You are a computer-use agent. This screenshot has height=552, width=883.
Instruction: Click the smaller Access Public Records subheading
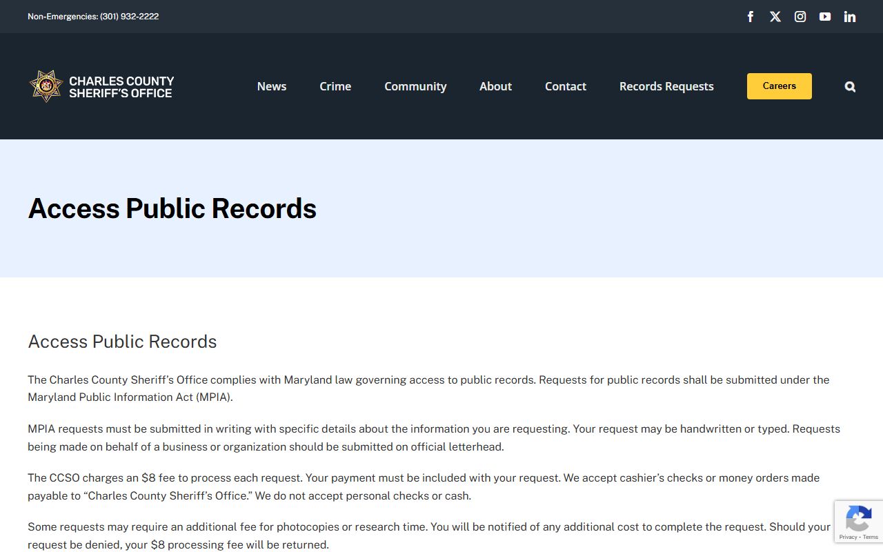[x=122, y=342]
